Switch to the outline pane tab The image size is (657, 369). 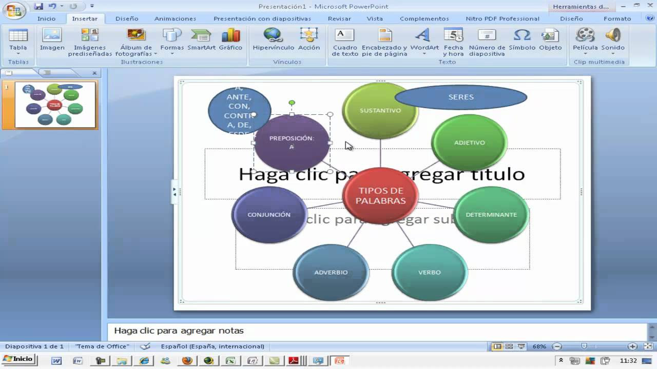click(47, 73)
